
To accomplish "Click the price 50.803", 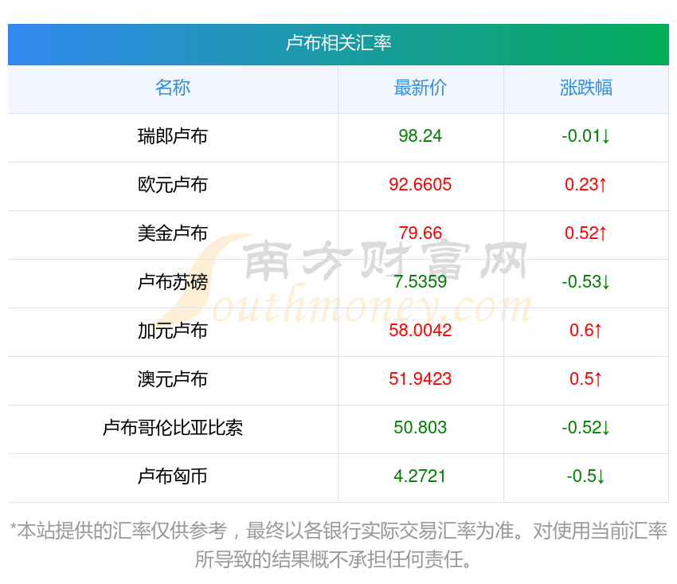I will (420, 428).
